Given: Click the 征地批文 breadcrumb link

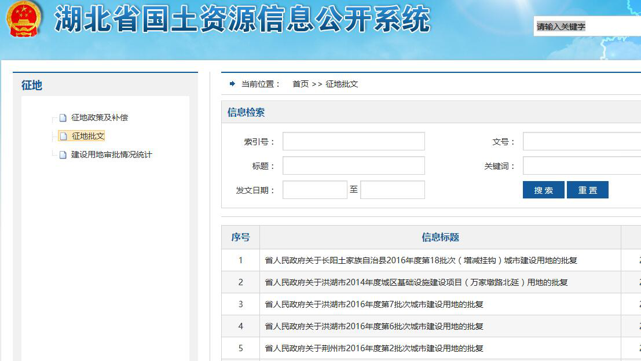Looking at the screenshot, I should 342,84.
